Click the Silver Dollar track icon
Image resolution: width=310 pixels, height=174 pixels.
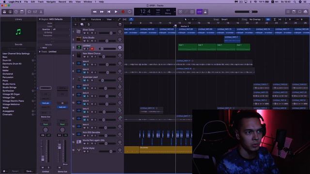coord(78,31)
